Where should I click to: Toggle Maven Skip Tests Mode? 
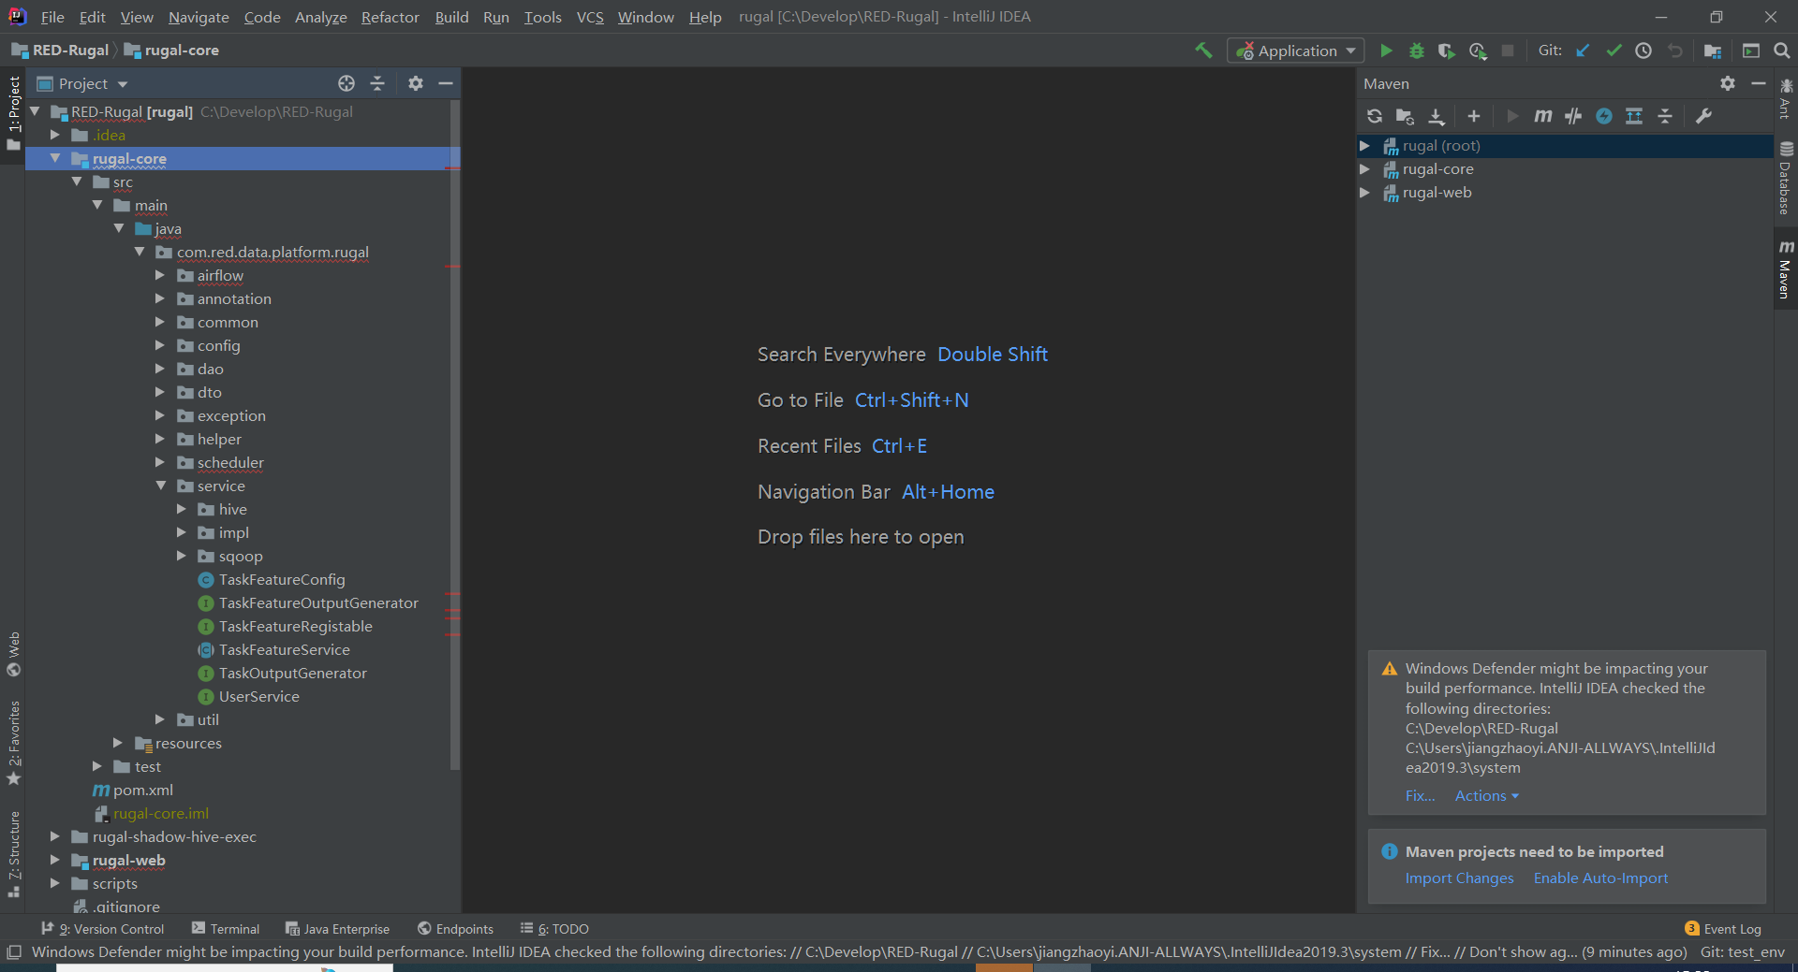[x=1604, y=116]
